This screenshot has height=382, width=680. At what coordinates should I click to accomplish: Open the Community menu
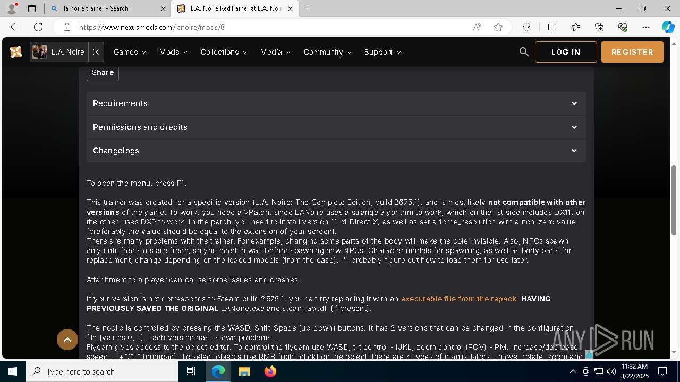(328, 52)
